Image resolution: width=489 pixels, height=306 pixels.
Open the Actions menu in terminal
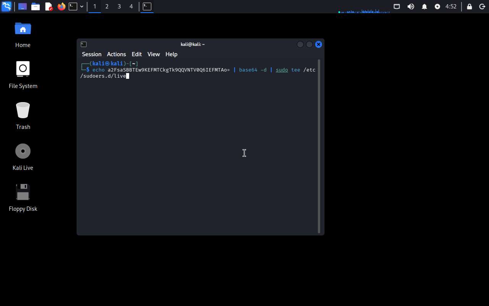116,54
